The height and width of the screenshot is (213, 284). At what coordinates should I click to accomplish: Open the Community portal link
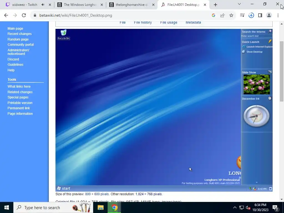coord(21,45)
